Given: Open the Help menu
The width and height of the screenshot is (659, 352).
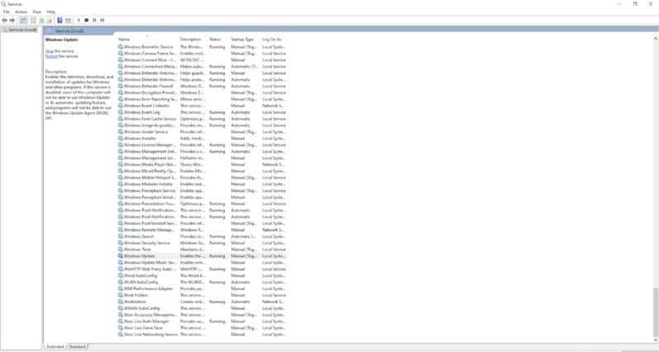Looking at the screenshot, I should (51, 12).
